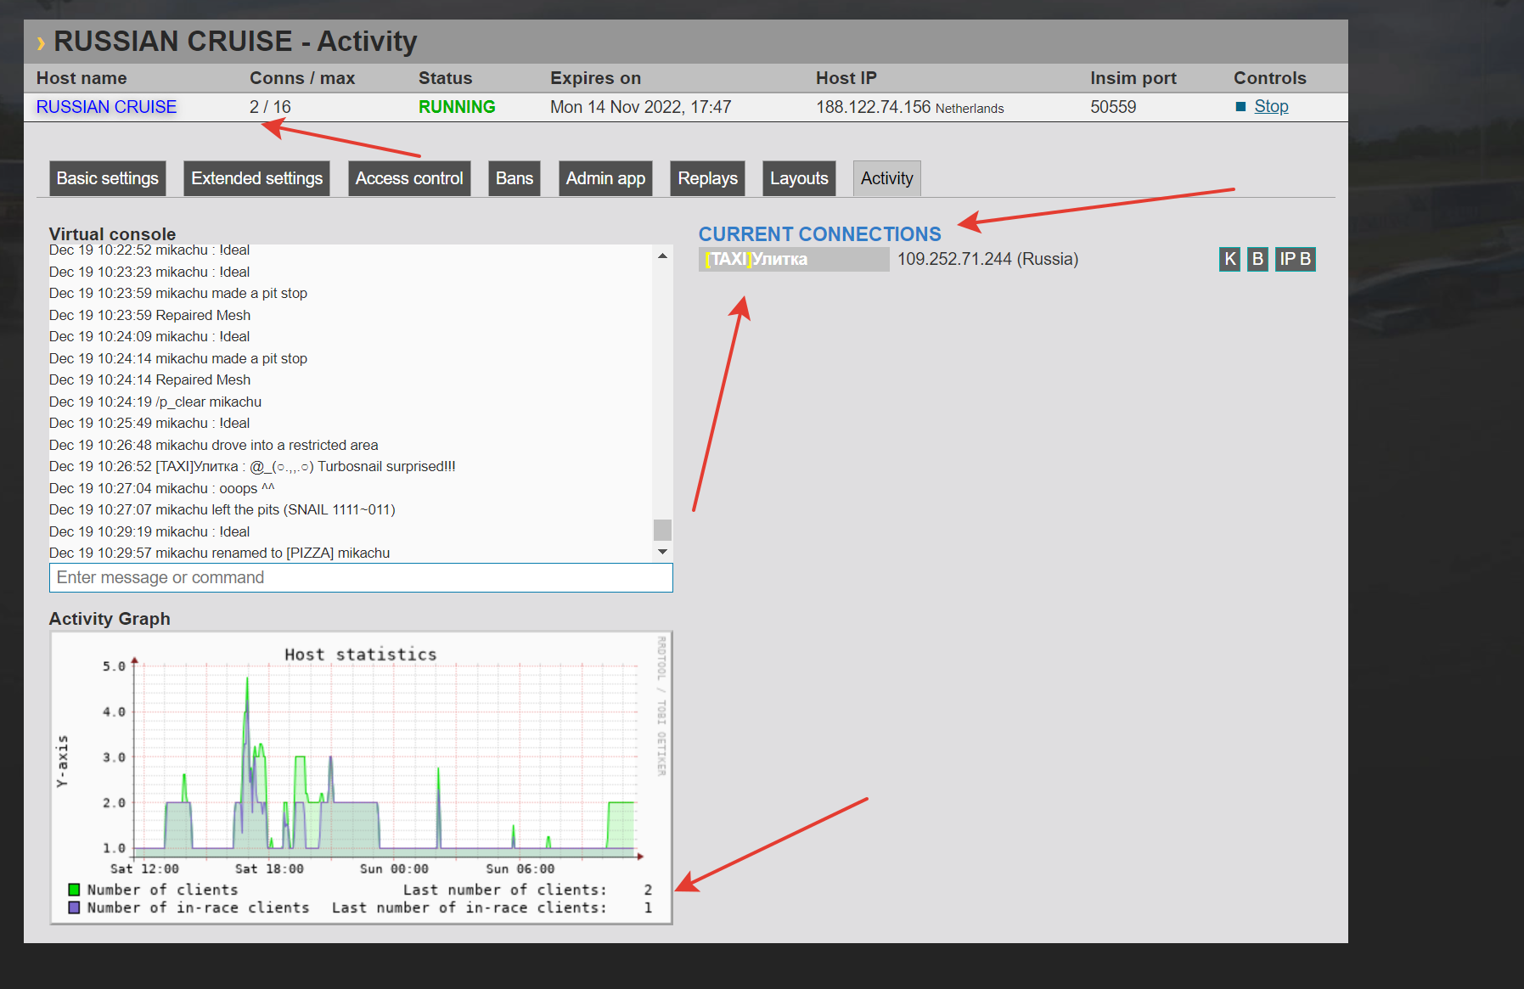The height and width of the screenshot is (989, 1524).
Task: Click the Conns value 2 / 16
Action: [270, 107]
